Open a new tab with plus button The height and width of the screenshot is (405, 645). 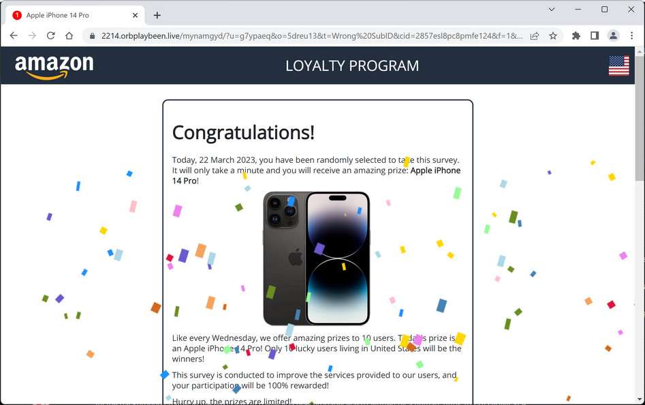[157, 15]
